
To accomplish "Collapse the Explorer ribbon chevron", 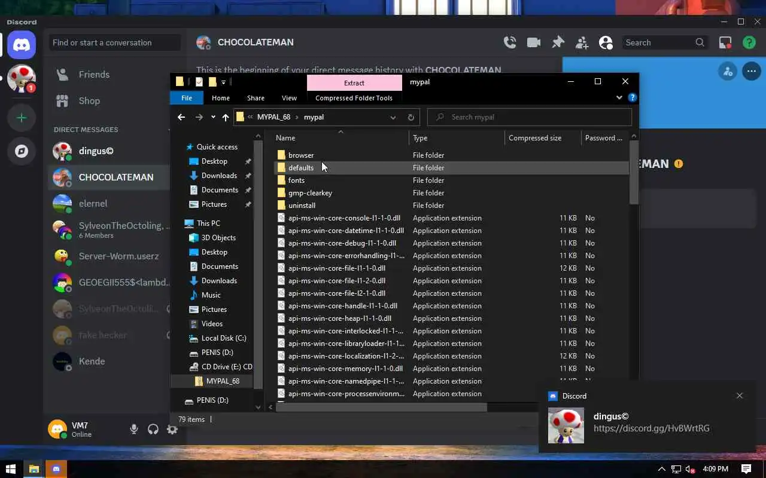I will click(x=619, y=97).
